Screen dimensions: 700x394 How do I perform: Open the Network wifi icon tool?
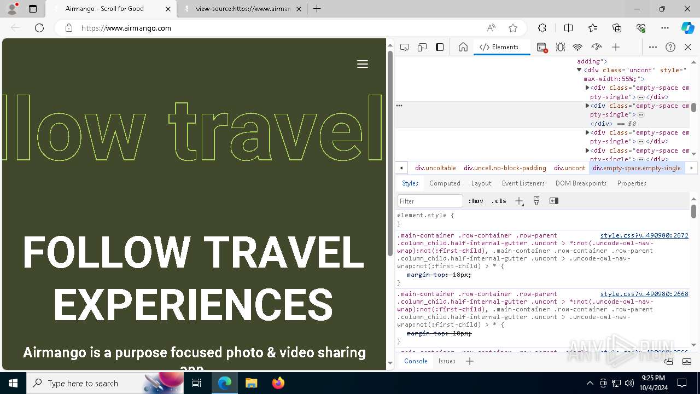577,47
